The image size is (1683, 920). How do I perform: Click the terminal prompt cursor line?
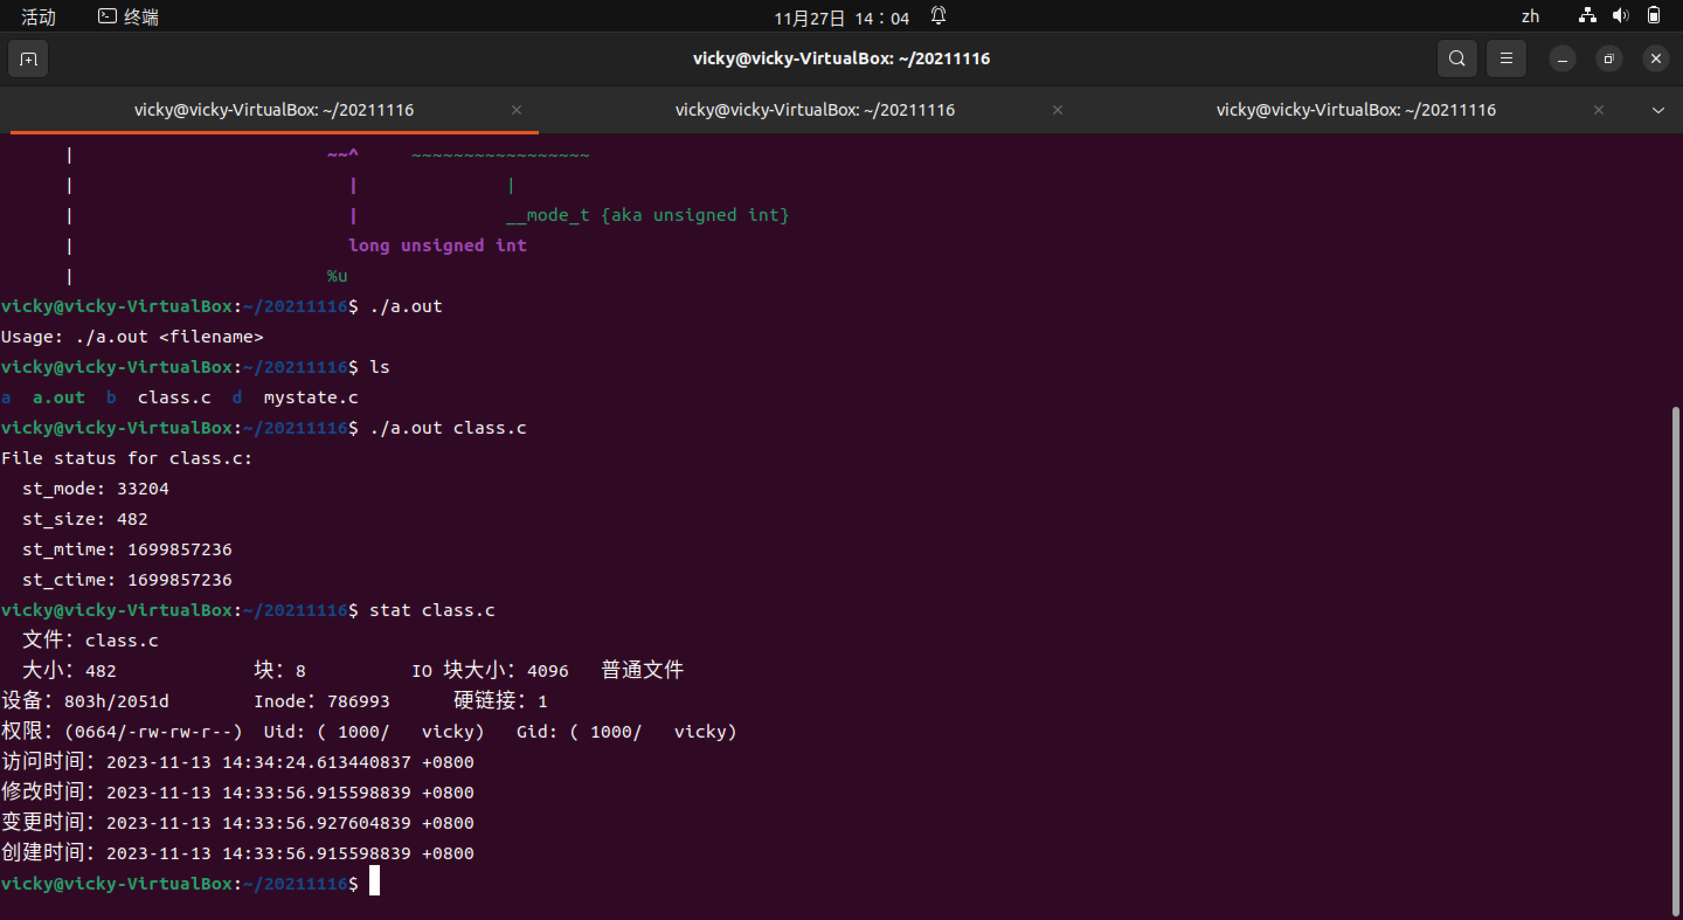click(375, 883)
